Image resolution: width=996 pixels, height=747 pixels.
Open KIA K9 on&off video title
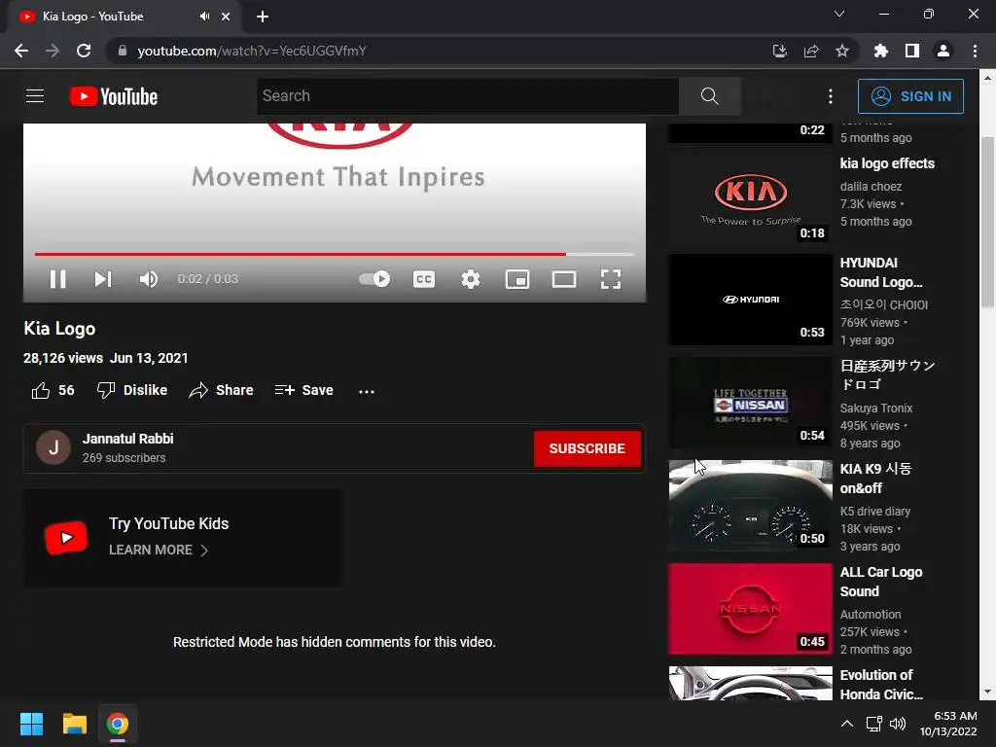(876, 479)
